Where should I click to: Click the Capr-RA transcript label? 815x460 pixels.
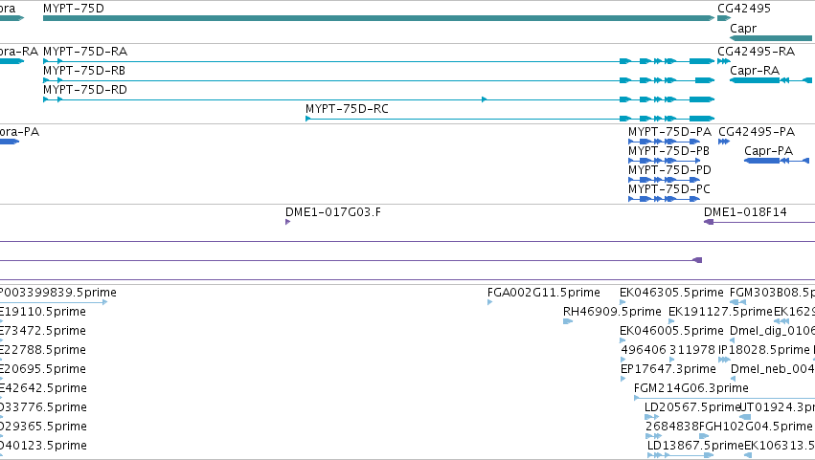coord(755,71)
